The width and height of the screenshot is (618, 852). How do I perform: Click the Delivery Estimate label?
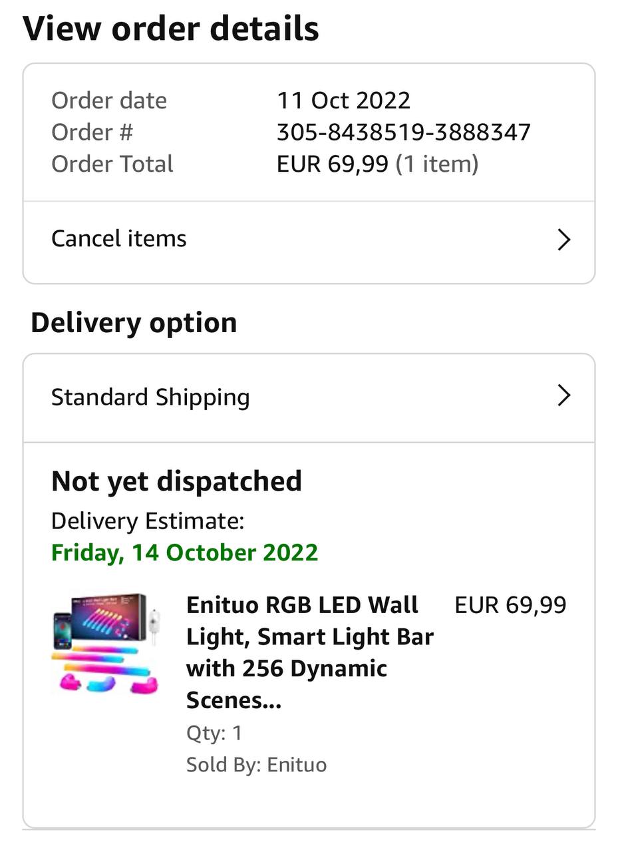[x=148, y=521]
